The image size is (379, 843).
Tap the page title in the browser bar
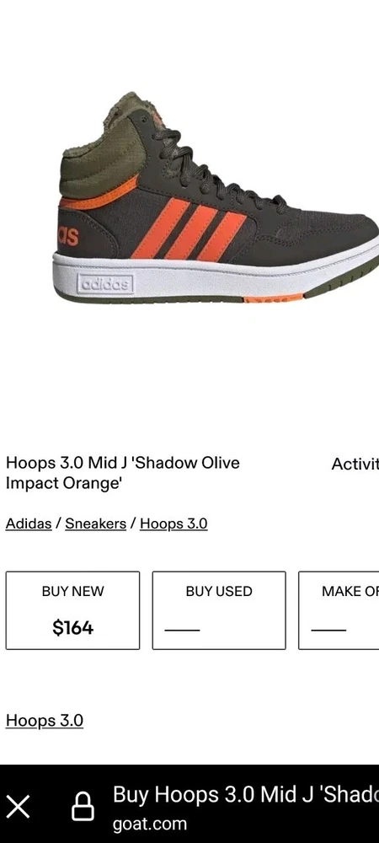click(x=246, y=795)
